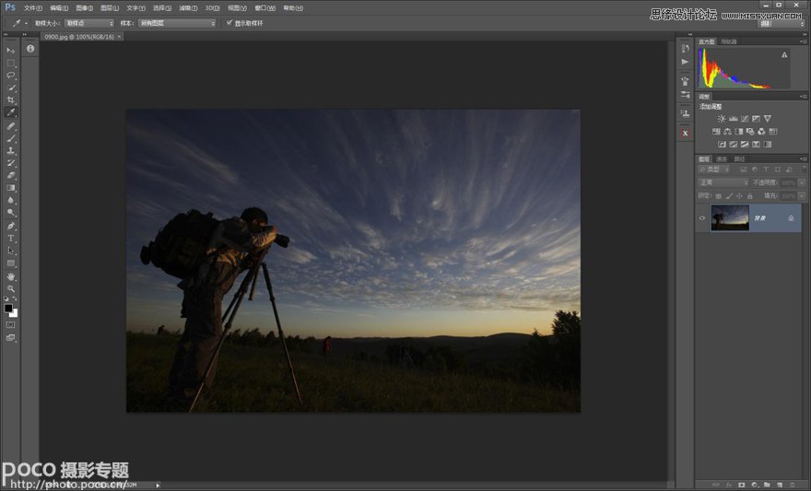This screenshot has width=811, height=491.
Task: Hide the 背景 layer using eye icon
Action: click(702, 218)
